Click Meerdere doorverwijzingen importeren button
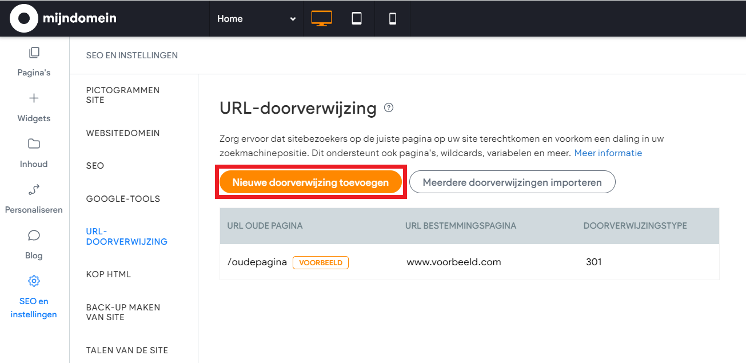746x363 pixels. tap(512, 182)
